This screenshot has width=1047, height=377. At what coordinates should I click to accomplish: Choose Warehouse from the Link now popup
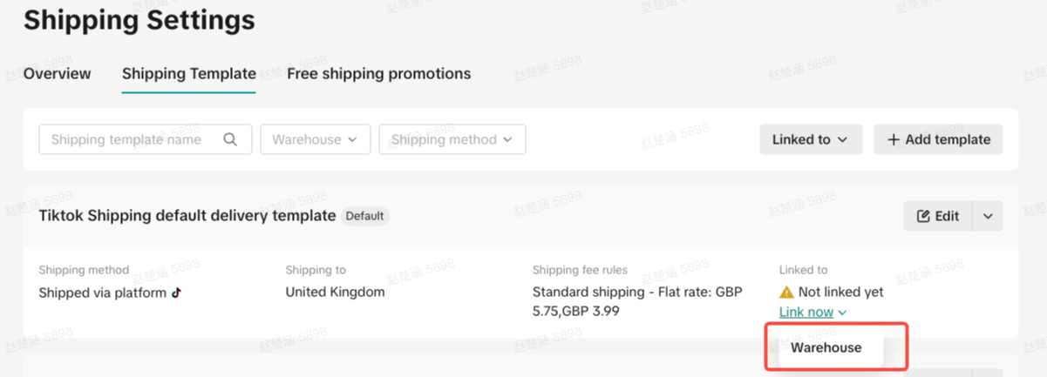click(x=826, y=347)
